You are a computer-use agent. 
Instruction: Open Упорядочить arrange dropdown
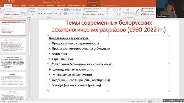click(x=128, y=12)
